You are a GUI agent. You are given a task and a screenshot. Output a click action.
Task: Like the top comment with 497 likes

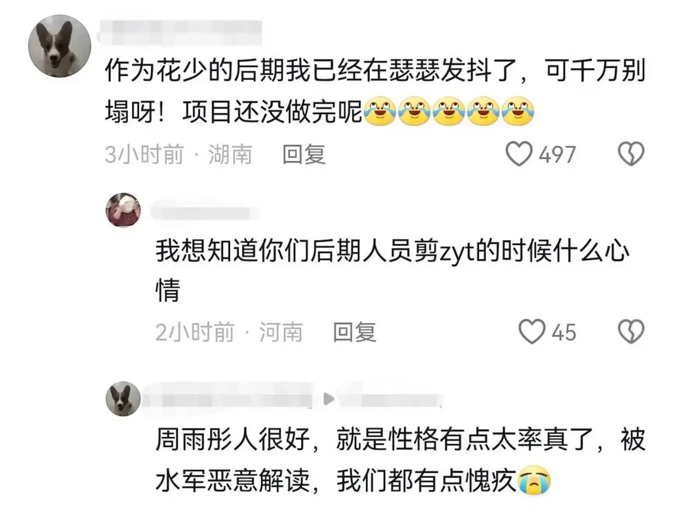(x=519, y=154)
